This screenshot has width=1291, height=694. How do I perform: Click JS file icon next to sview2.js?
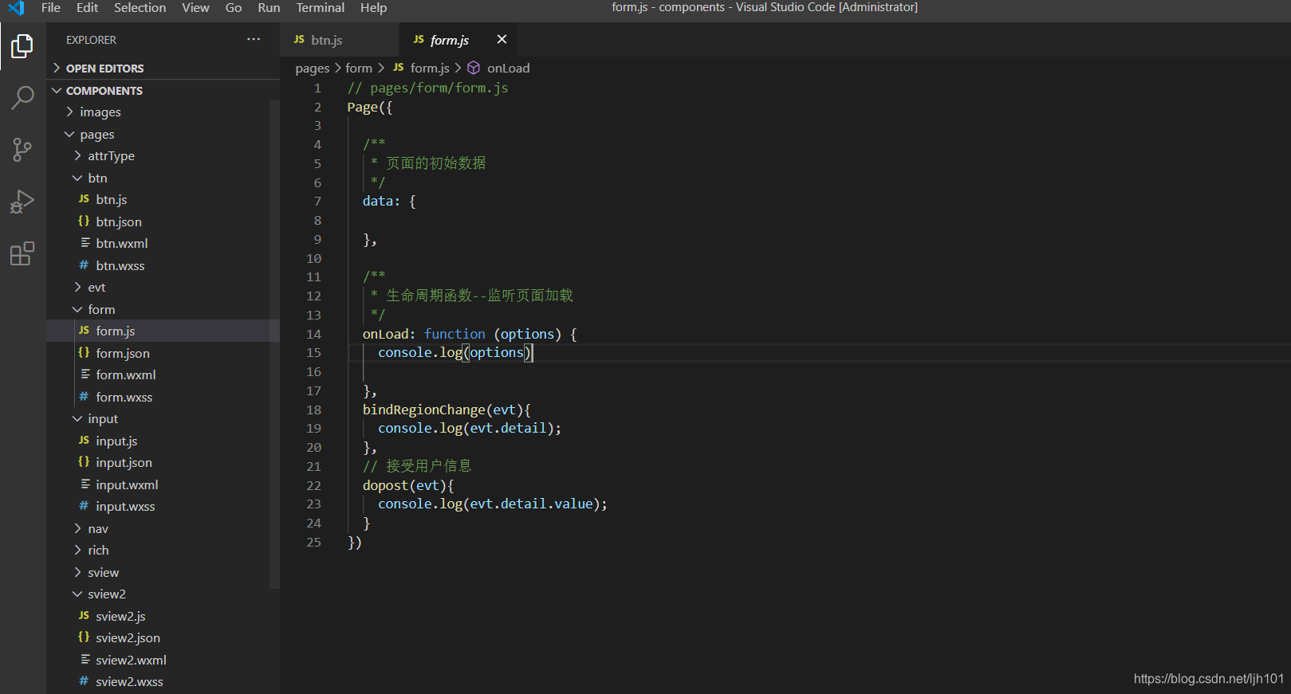coord(84,615)
